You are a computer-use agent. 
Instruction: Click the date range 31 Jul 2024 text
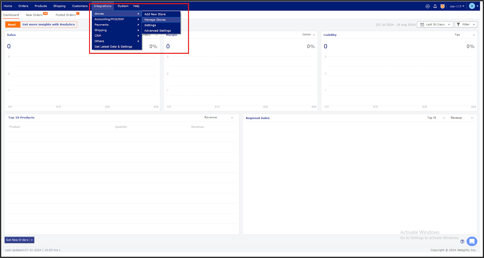click(x=396, y=25)
